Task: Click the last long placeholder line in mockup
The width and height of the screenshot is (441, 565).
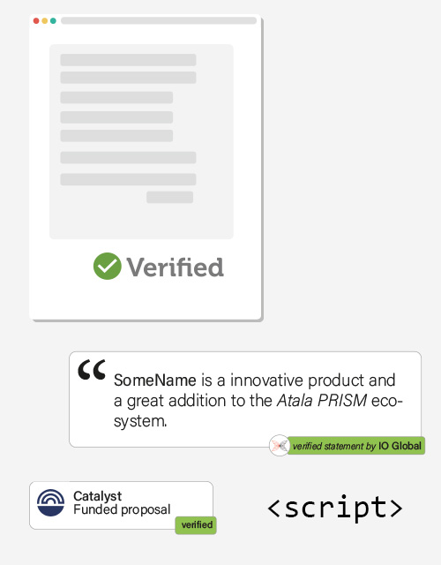Action: tap(128, 179)
